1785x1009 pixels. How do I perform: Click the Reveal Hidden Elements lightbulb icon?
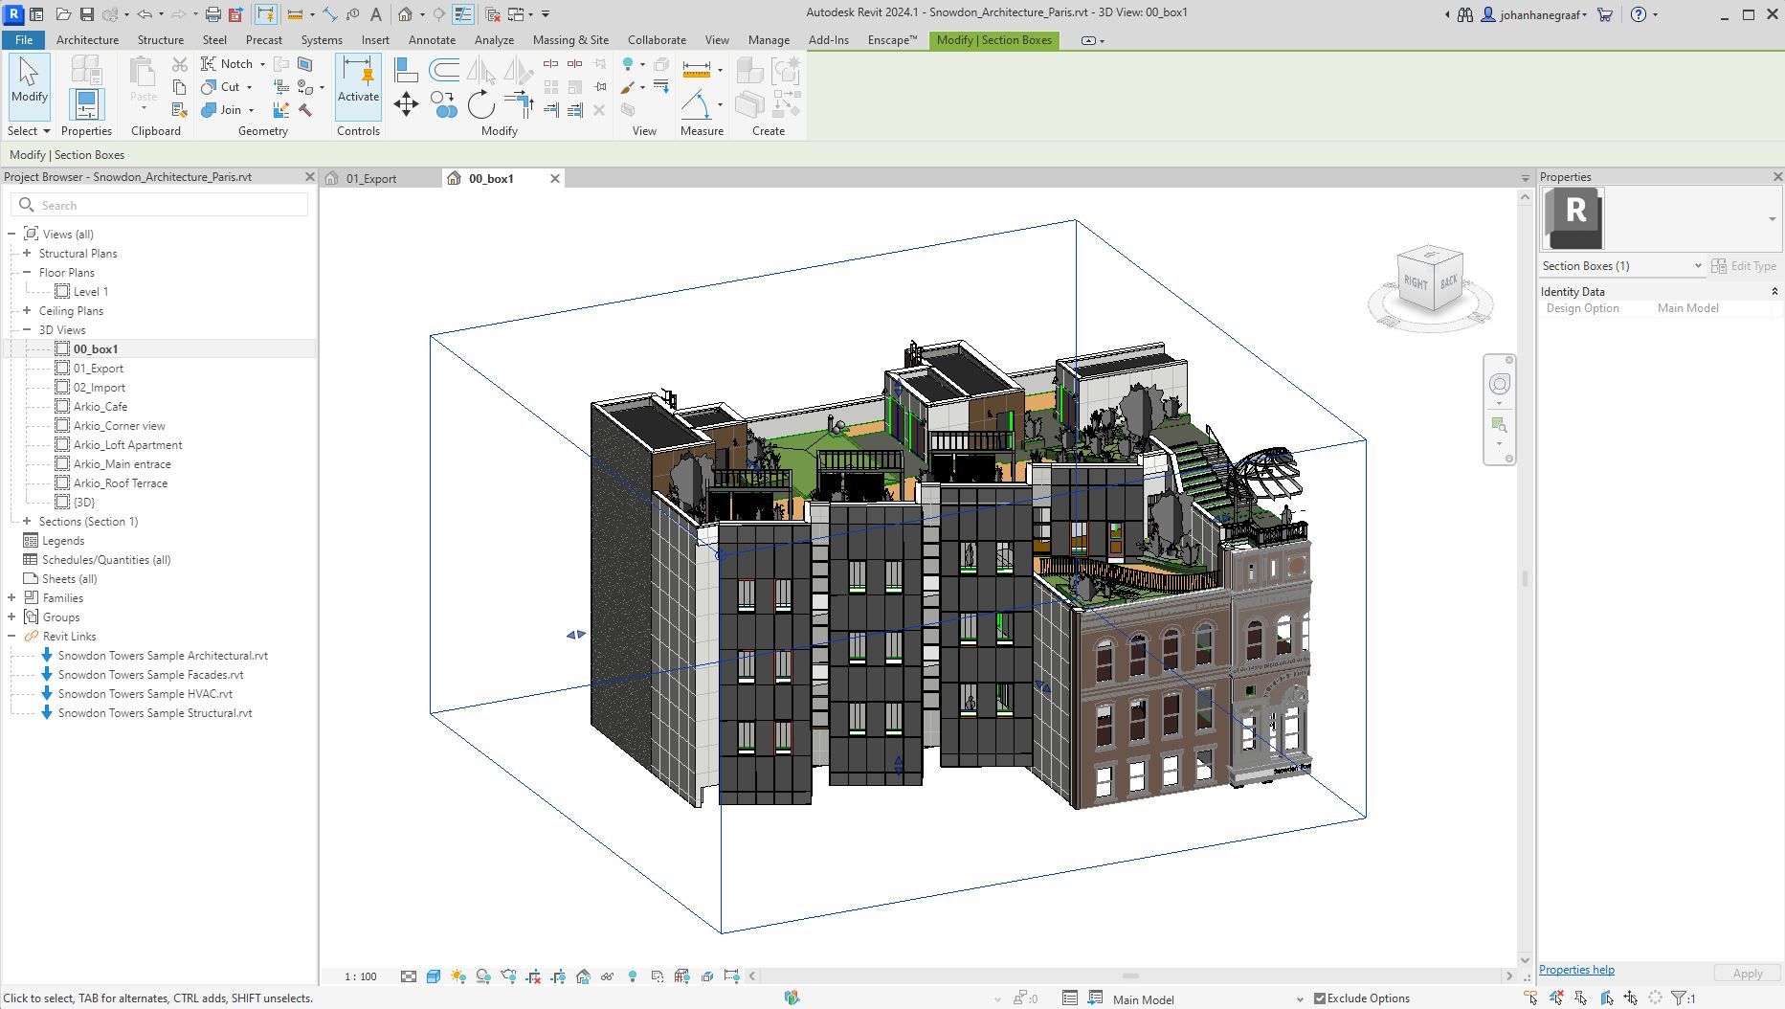pyautogui.click(x=633, y=976)
